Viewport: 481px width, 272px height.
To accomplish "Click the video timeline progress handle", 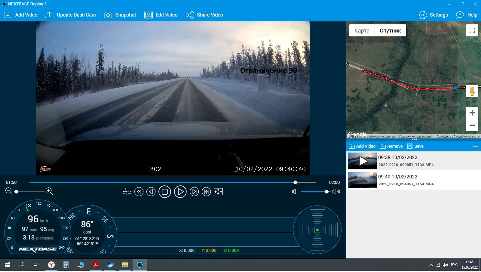I will point(295,182).
